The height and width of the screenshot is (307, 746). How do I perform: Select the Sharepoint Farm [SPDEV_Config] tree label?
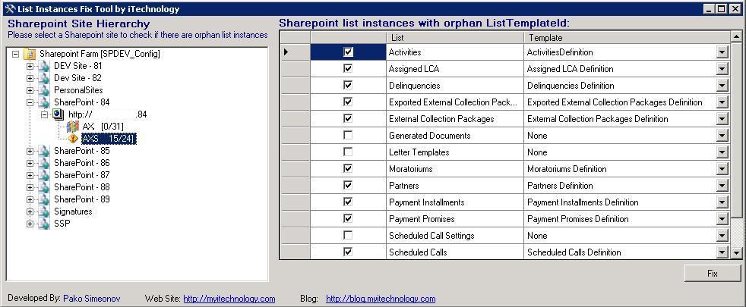(100, 54)
